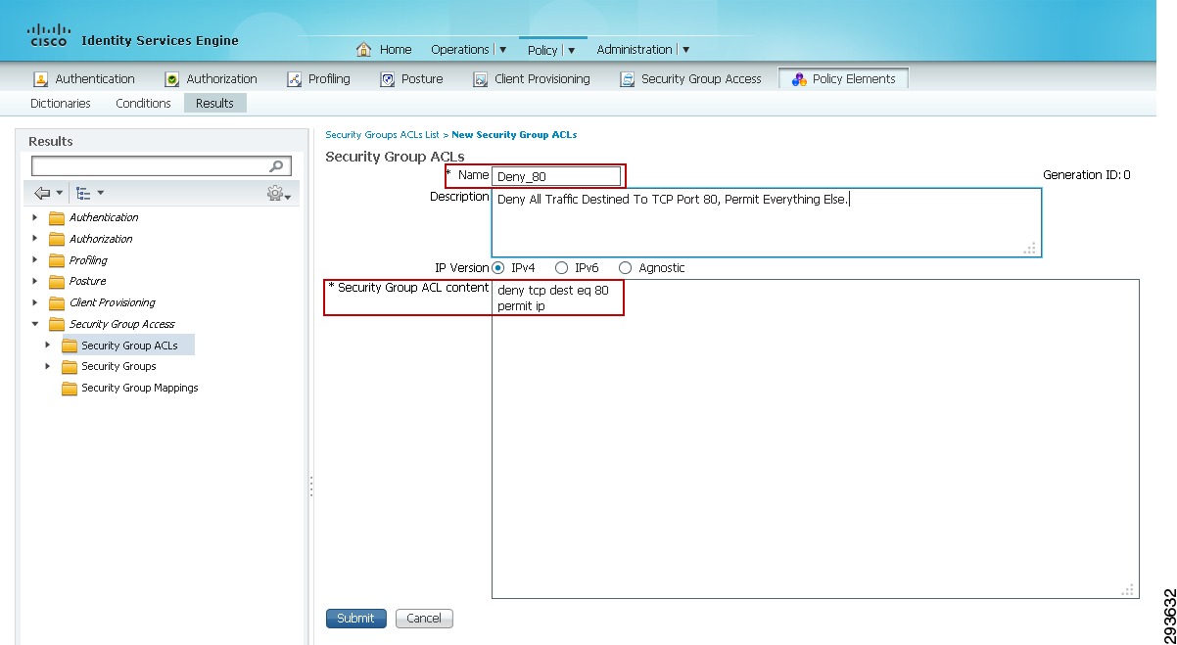Expand the Security Groups tree node
Screen dimensions: 1177x645
48,366
